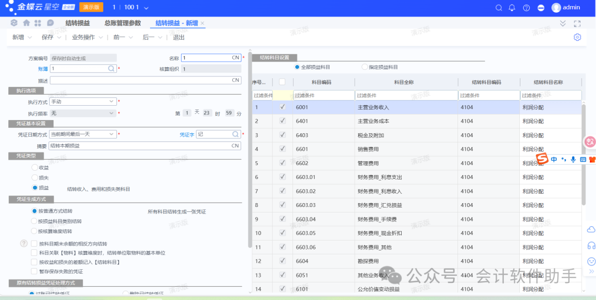Switch to the 总账管理参数 tab
The height and width of the screenshot is (300, 596).
(x=123, y=23)
